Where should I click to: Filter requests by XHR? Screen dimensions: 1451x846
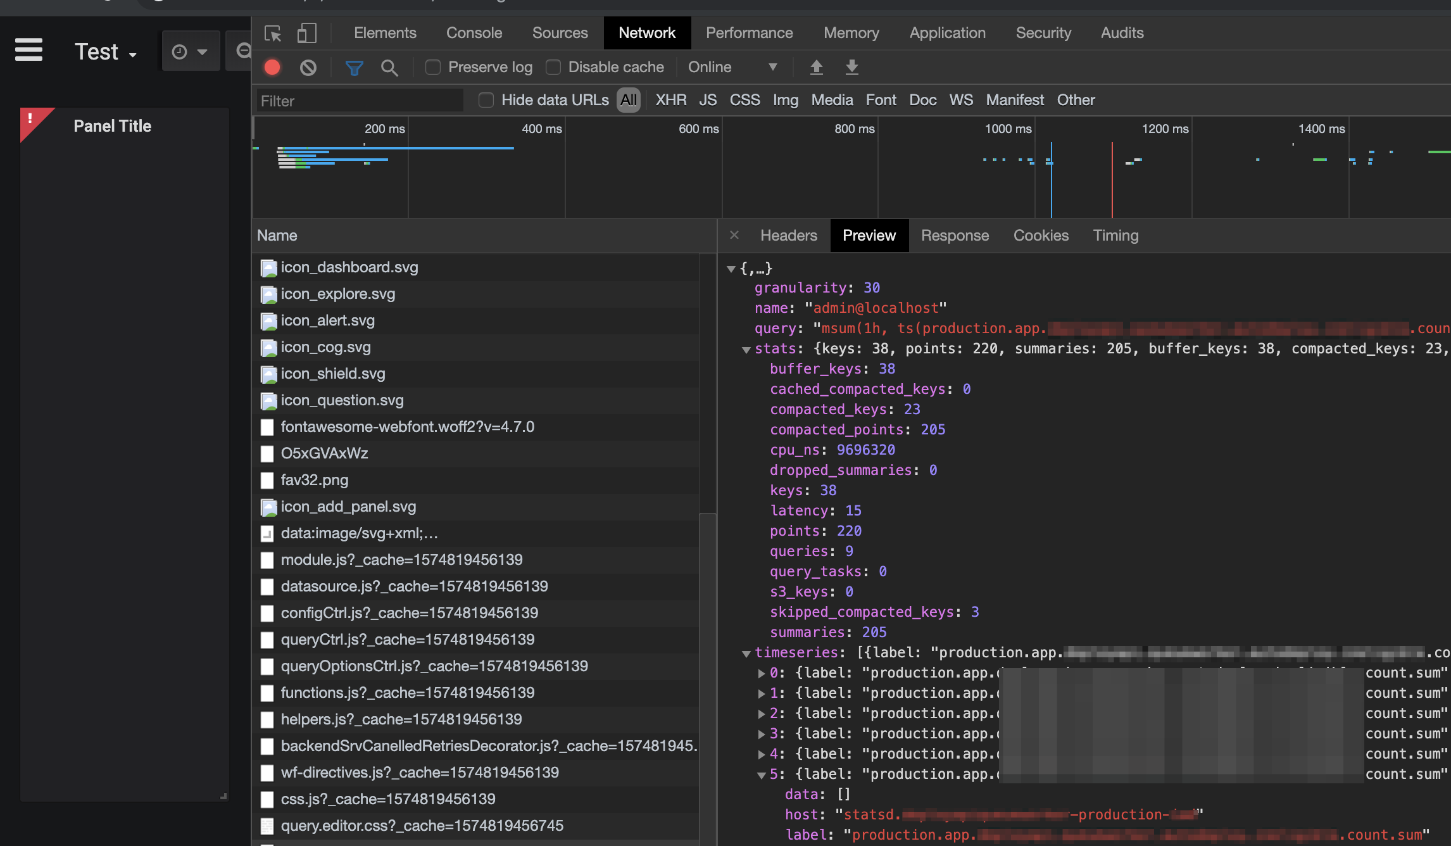coord(670,99)
